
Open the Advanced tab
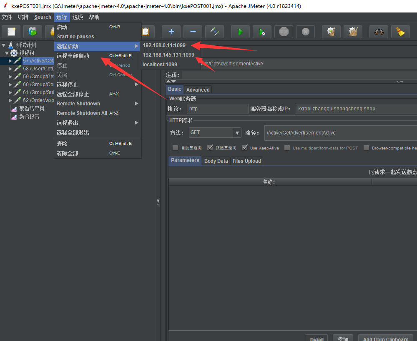[x=198, y=90]
